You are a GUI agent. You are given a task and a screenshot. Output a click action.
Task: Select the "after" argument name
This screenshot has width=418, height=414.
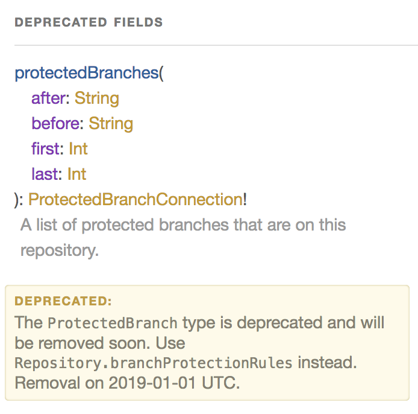(49, 98)
